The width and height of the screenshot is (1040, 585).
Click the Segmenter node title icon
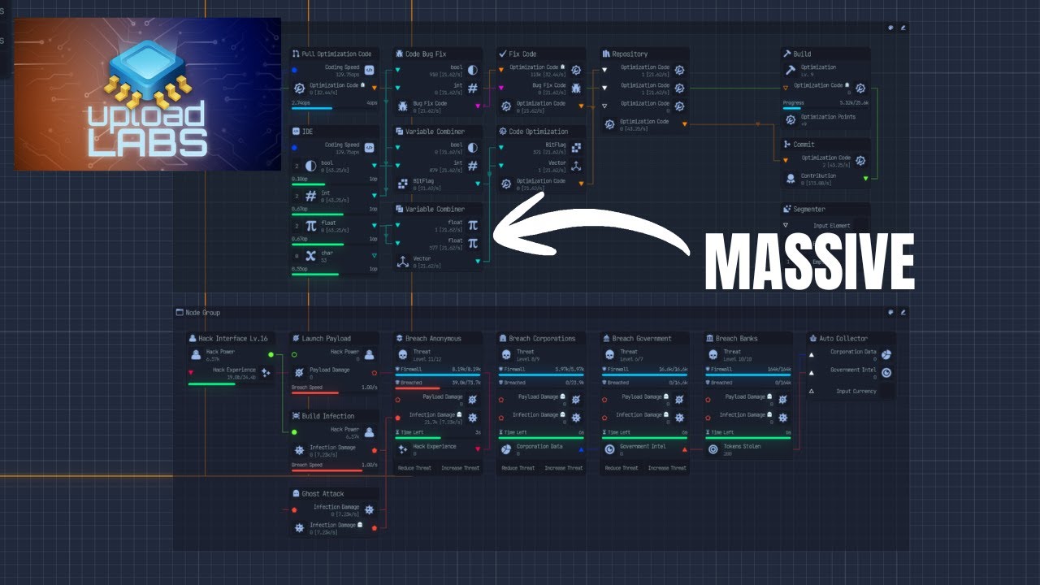(x=786, y=209)
